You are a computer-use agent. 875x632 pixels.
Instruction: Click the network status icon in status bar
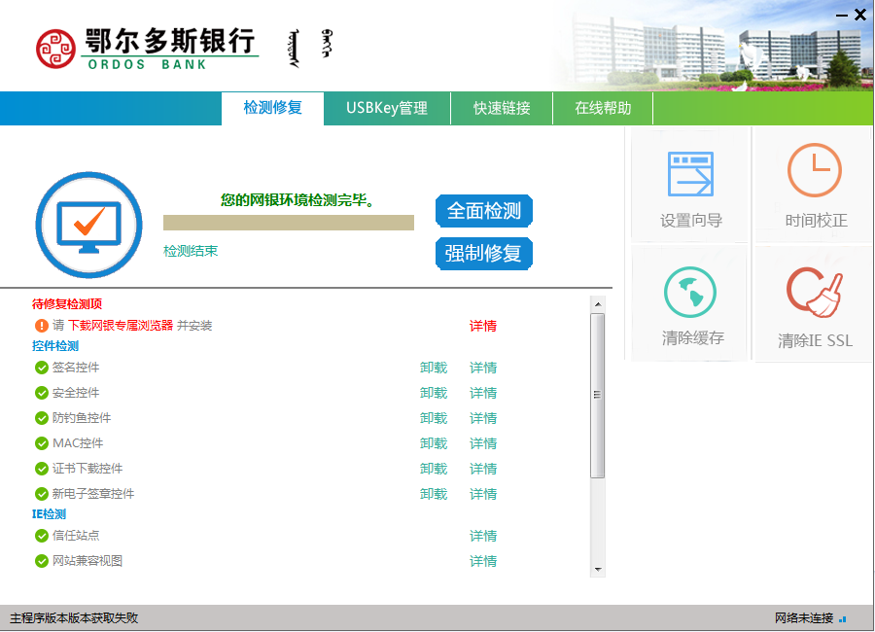click(x=843, y=618)
